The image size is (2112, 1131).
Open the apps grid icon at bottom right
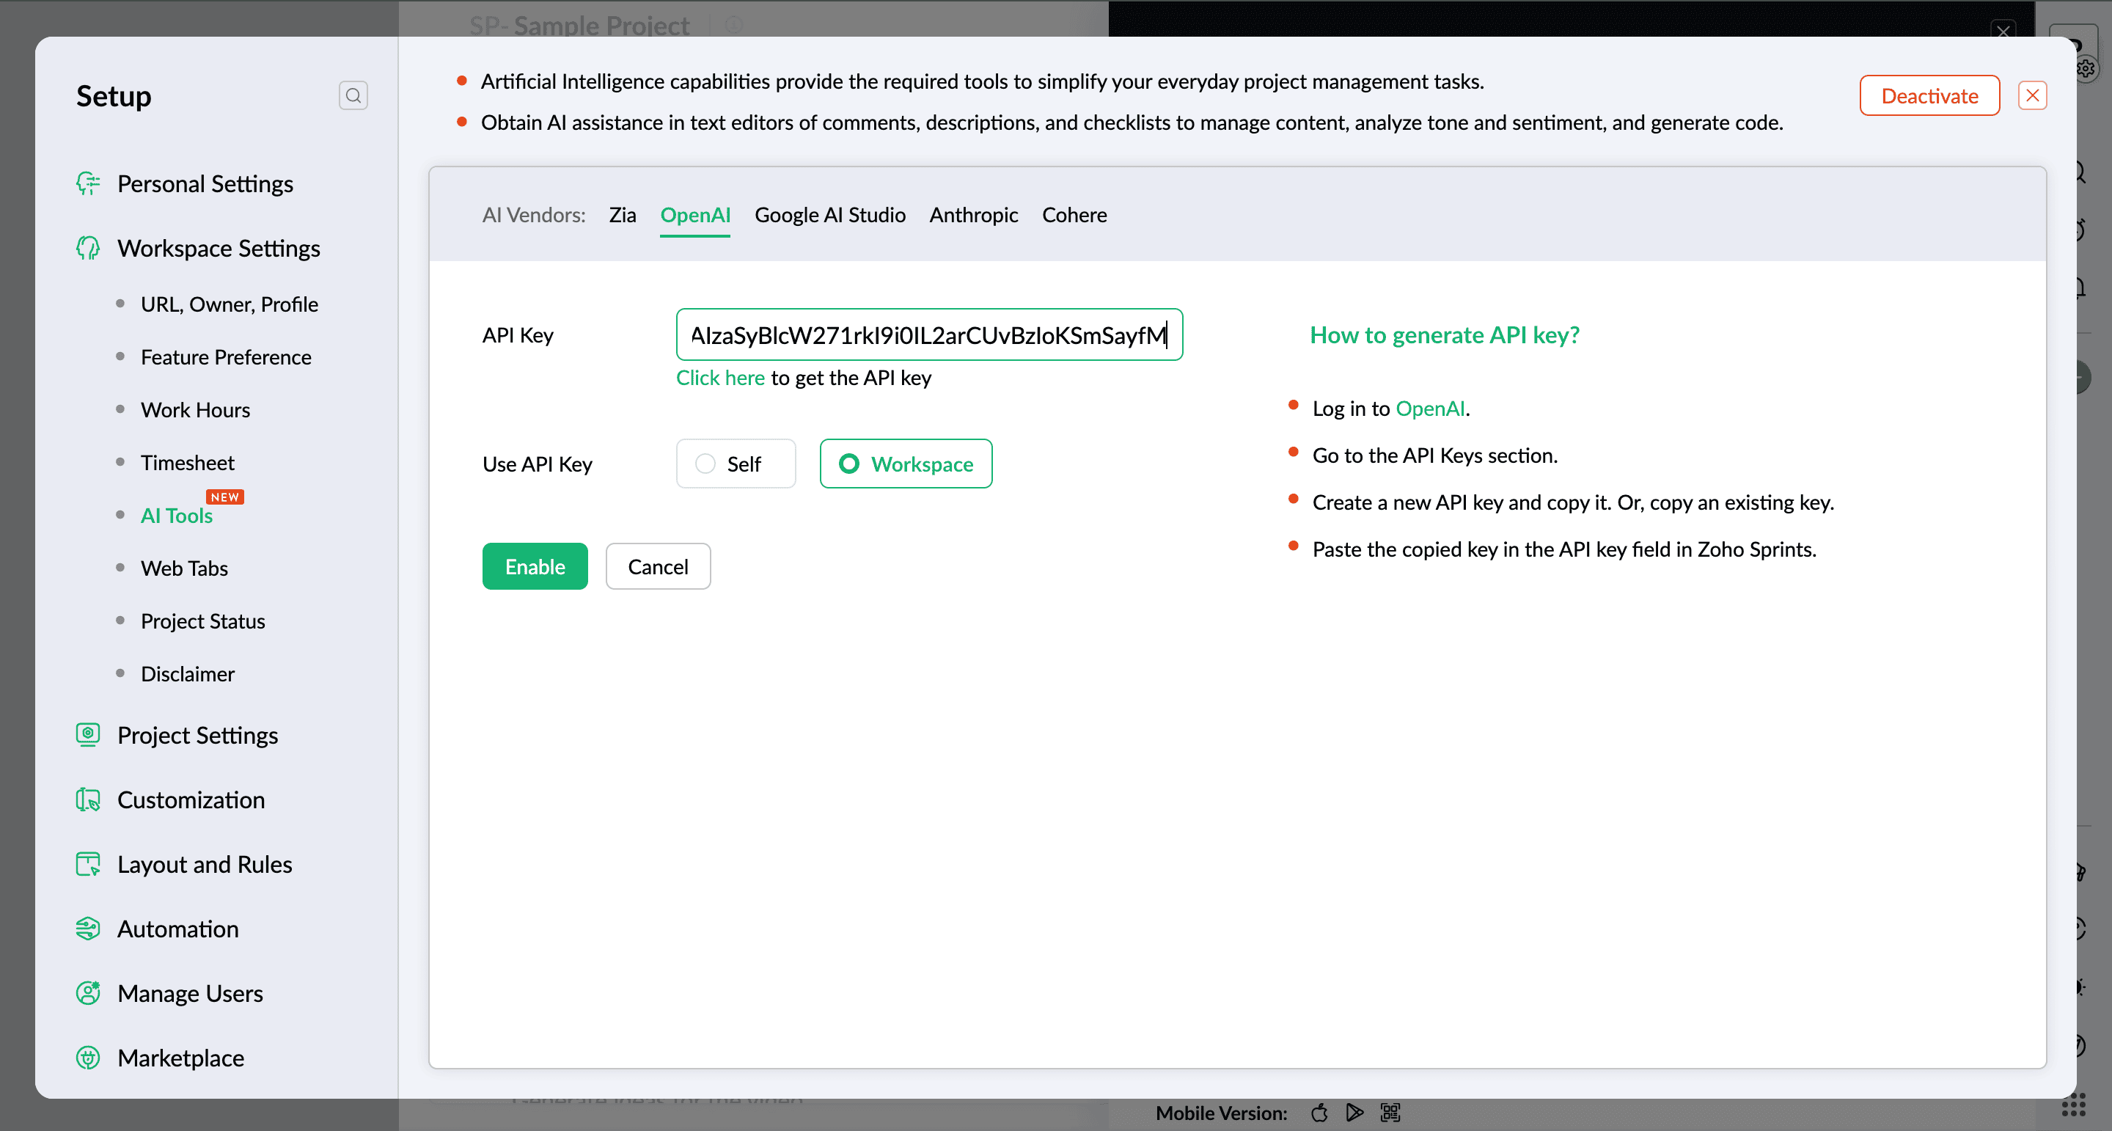tap(2073, 1105)
